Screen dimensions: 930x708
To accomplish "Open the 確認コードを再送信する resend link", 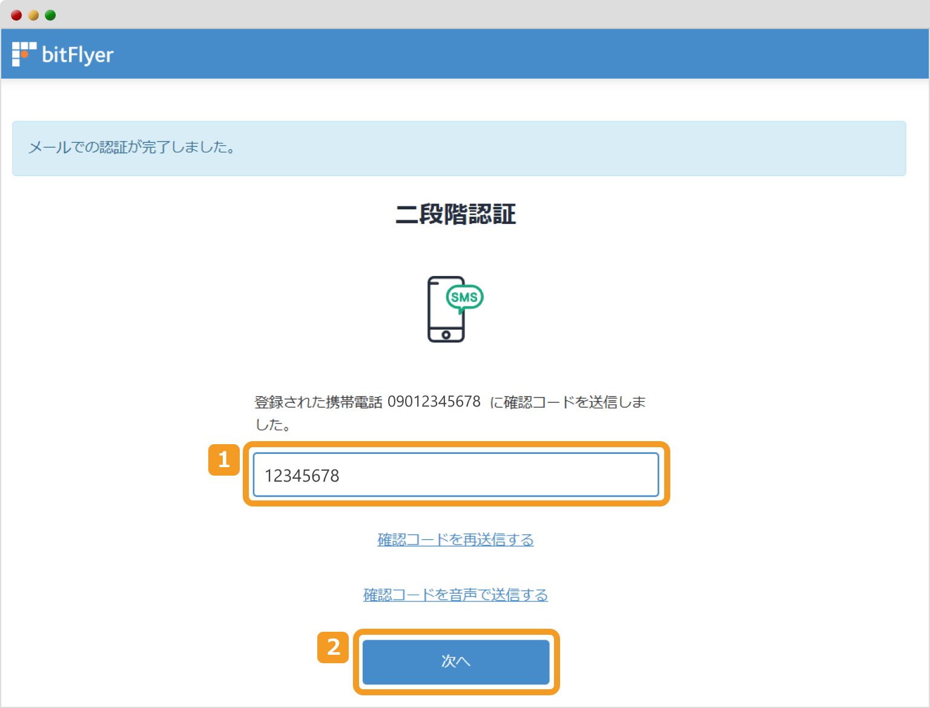I will point(455,539).
